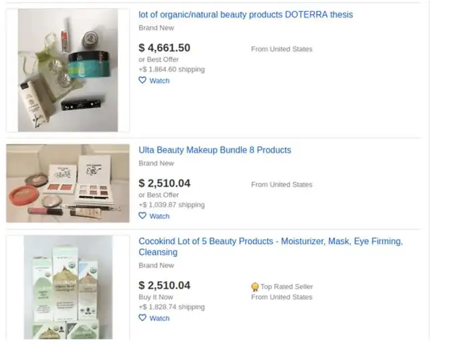Click the Watch link on the DOTERRA listing
Screen dimensions: 458x350
(x=159, y=81)
